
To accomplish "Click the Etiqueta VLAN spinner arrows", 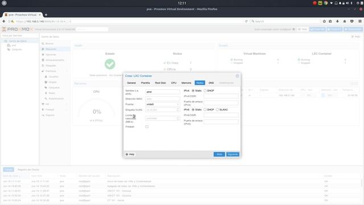I will click(x=178, y=110).
